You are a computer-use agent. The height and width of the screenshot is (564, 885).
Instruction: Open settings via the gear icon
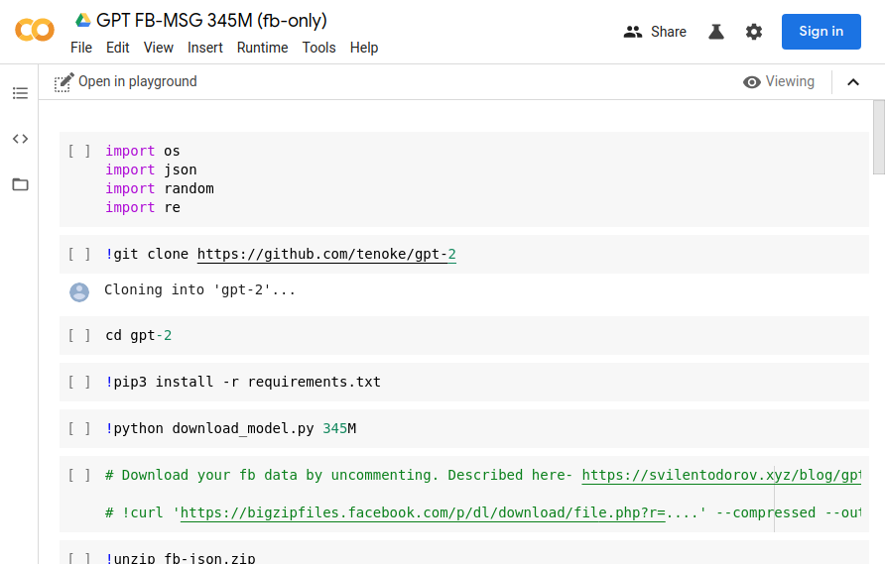pos(754,32)
